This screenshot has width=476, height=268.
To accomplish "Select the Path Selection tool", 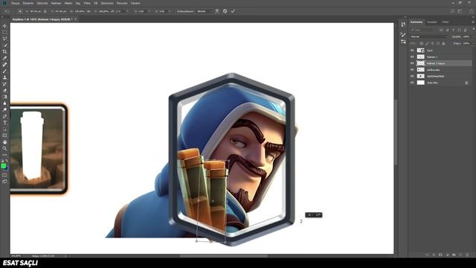I will point(4,129).
